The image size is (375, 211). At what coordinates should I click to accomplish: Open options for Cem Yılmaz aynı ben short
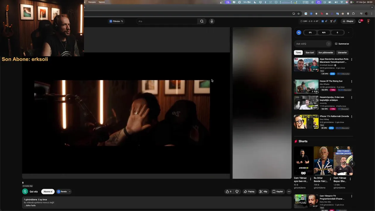[x=311, y=179]
